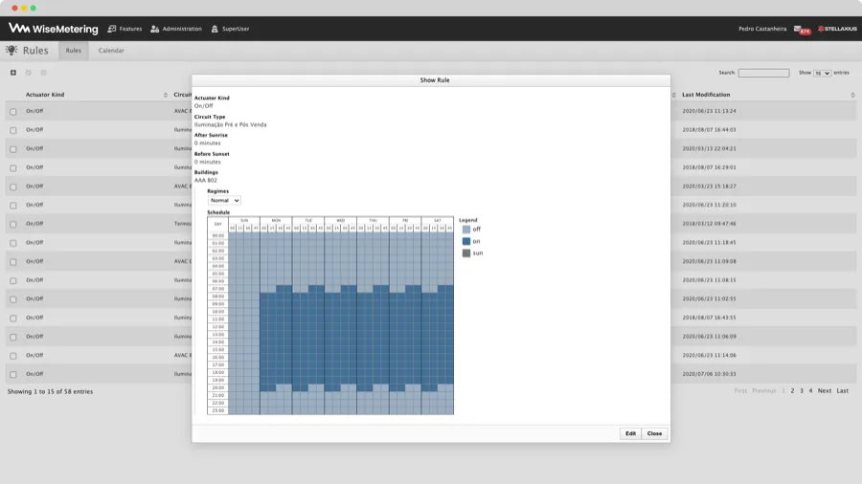Click the SUN column header in schedule
The width and height of the screenshot is (862, 484).
coord(244,220)
